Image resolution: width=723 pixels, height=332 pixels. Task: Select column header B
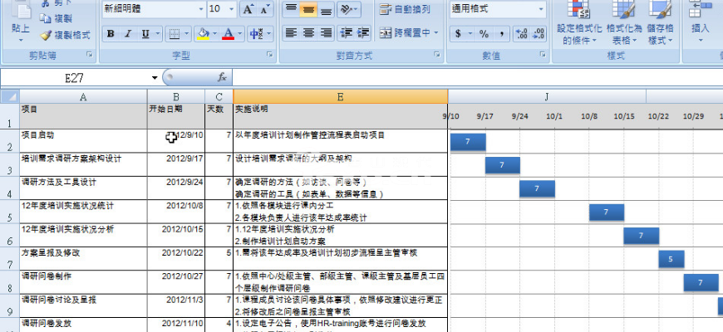[x=175, y=97]
